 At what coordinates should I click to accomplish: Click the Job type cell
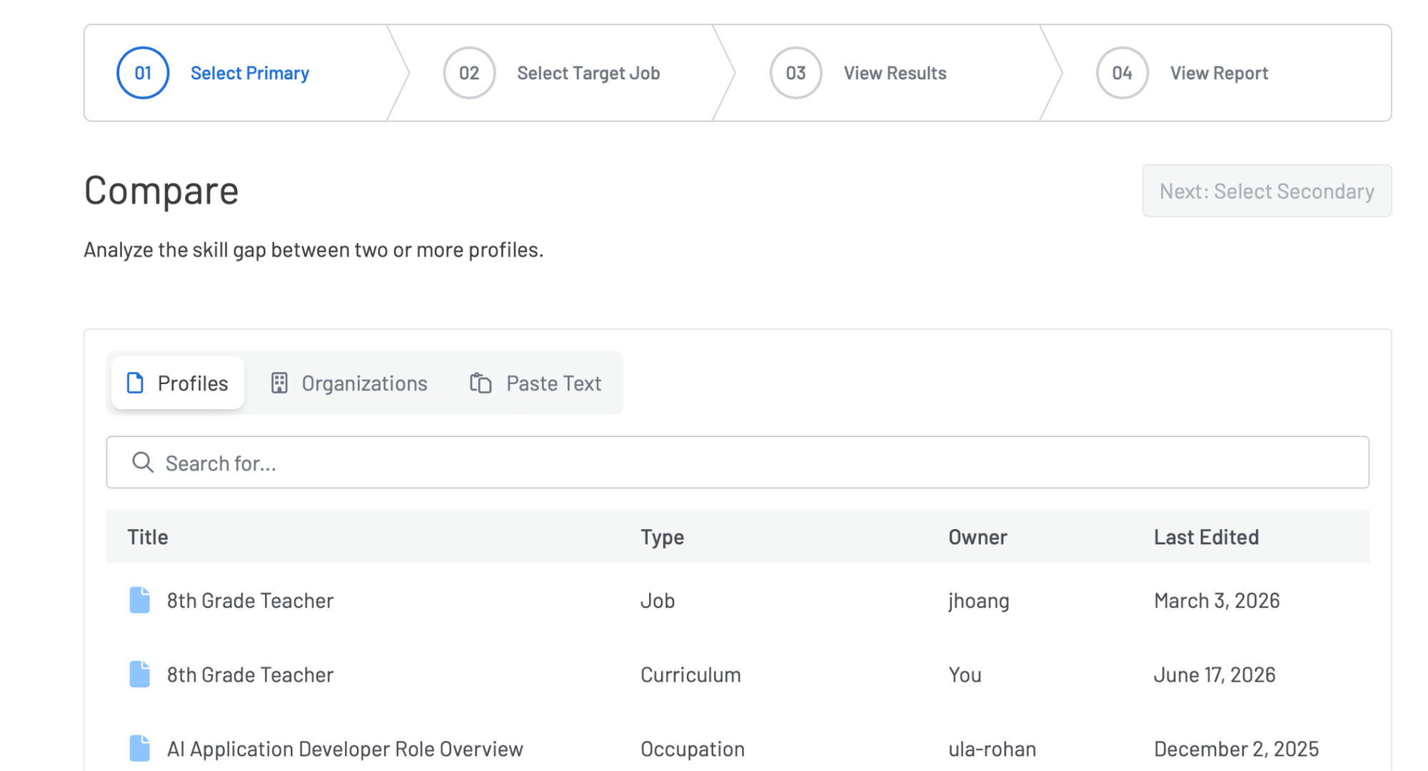click(657, 600)
